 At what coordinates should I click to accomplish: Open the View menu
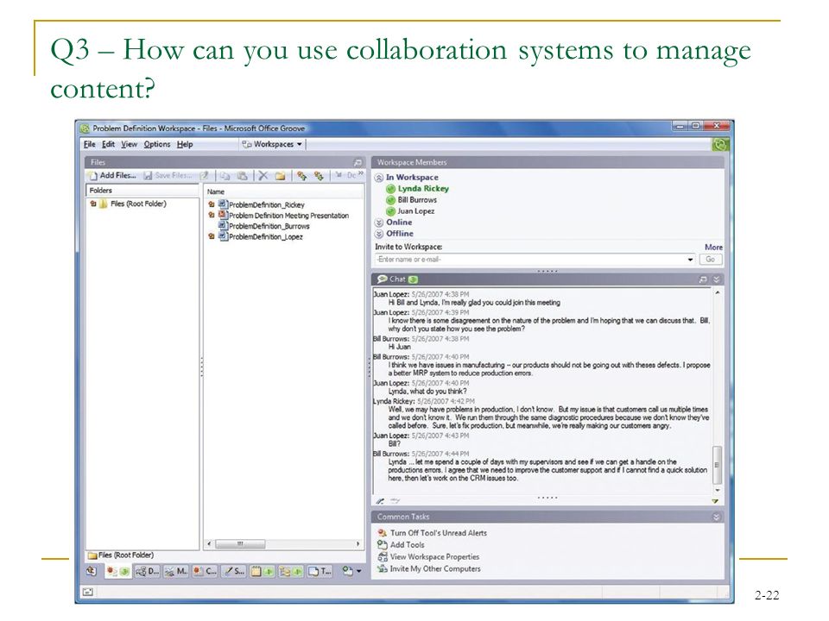point(129,144)
